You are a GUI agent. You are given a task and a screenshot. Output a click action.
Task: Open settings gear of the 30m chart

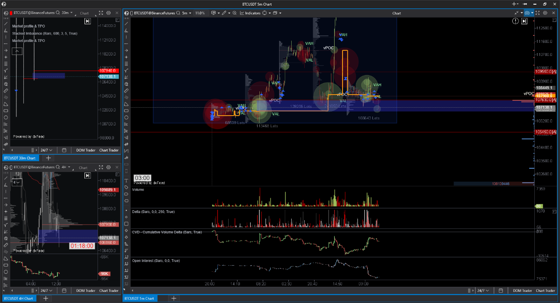point(108,13)
